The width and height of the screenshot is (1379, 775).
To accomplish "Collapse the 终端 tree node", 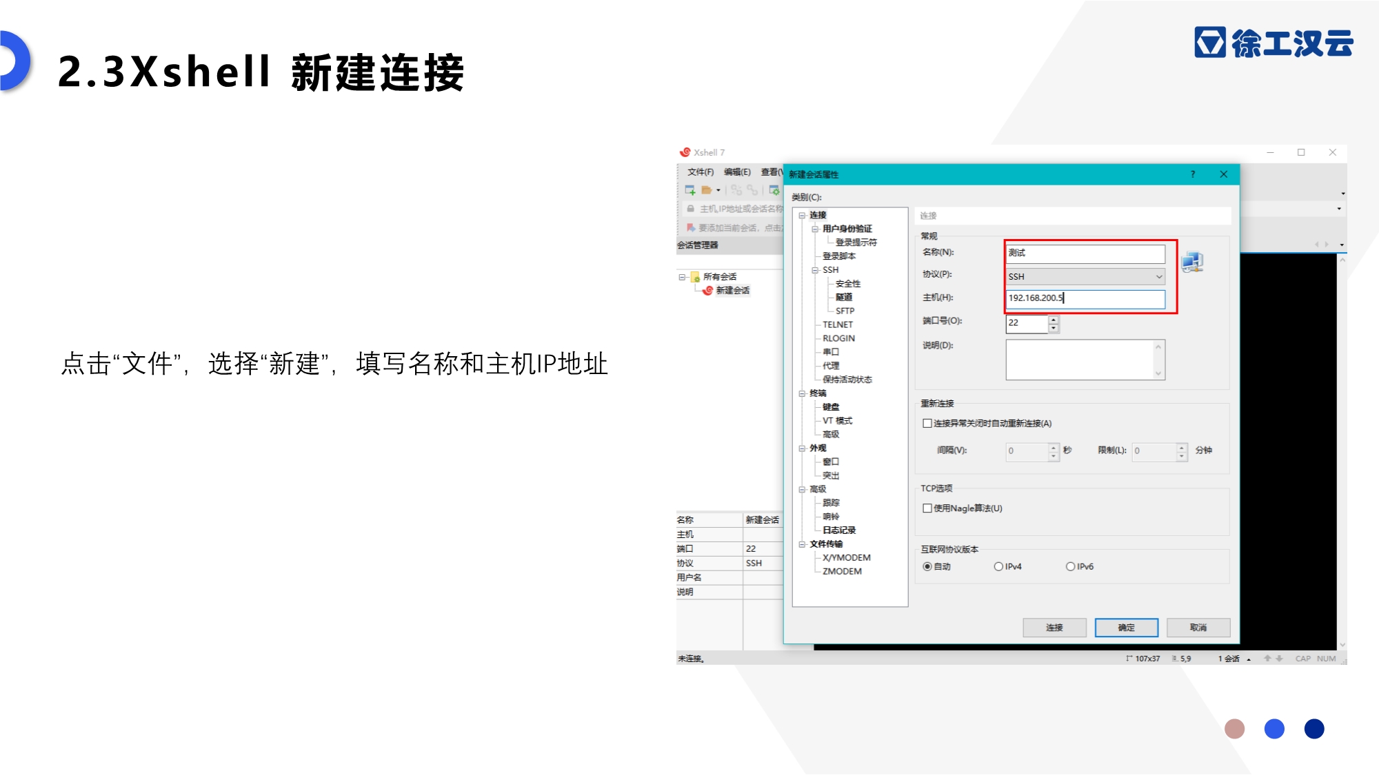I will click(803, 393).
